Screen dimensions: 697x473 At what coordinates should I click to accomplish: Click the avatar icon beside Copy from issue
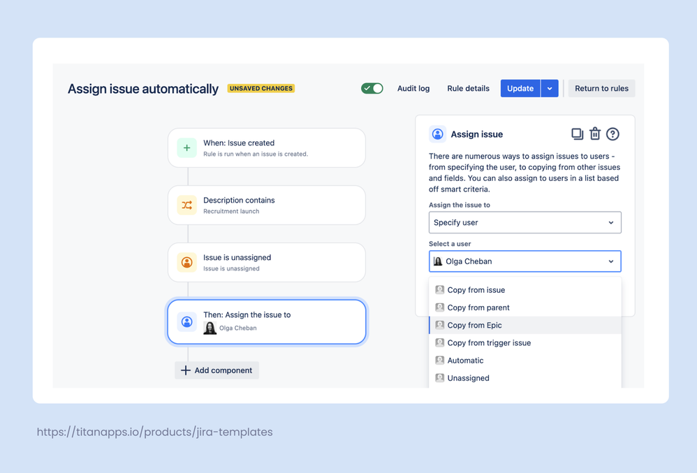[x=439, y=290]
